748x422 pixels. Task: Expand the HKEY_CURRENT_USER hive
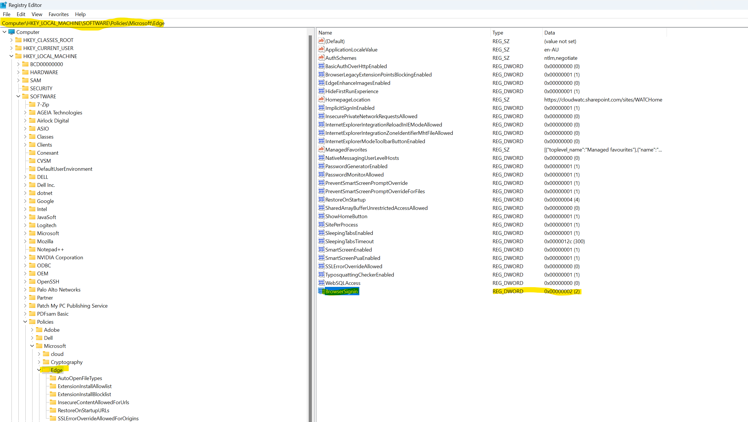tap(11, 48)
